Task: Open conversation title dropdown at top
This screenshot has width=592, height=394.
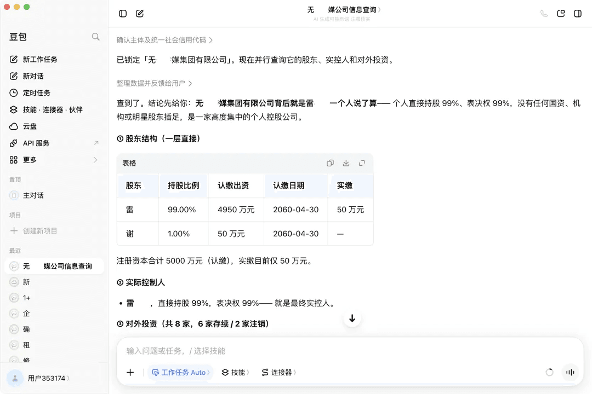Action: click(344, 10)
